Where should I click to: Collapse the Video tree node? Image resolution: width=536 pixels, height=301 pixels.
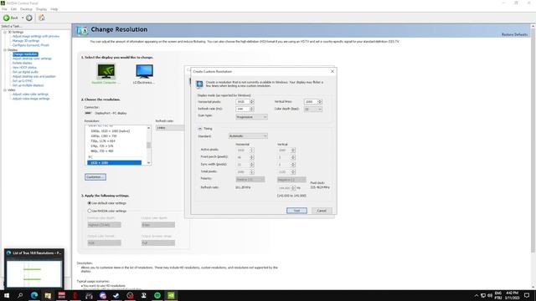coord(5,90)
